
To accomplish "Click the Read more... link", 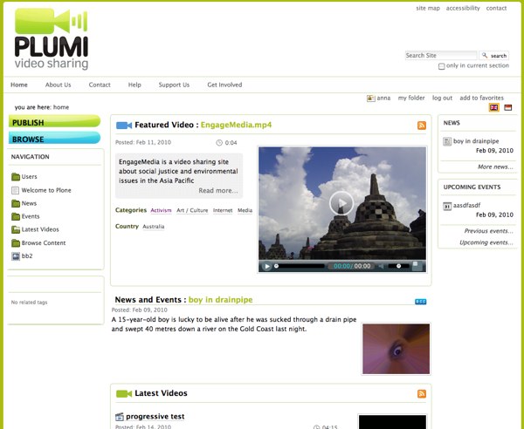I will point(217,190).
